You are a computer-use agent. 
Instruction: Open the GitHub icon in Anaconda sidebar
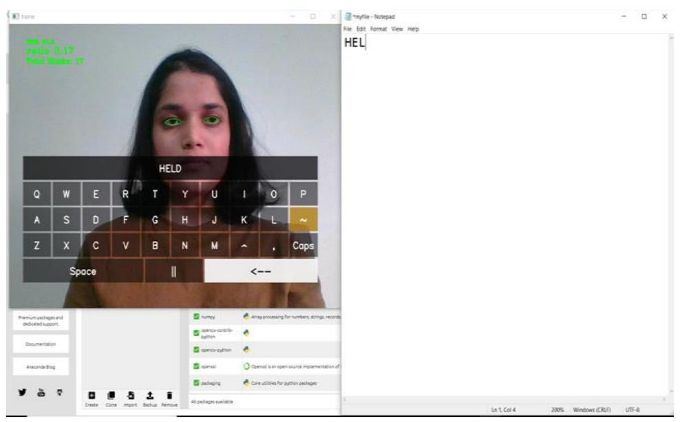[59, 392]
